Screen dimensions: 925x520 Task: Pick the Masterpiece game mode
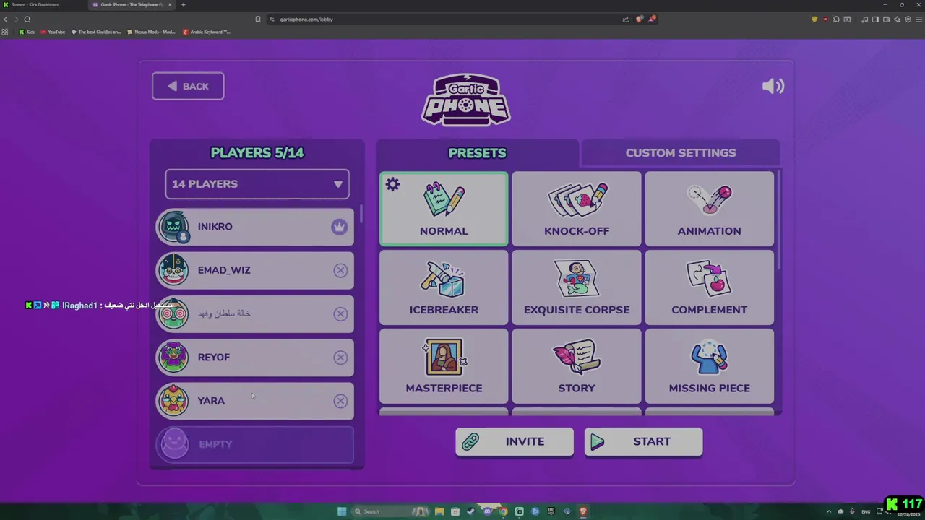tap(444, 365)
